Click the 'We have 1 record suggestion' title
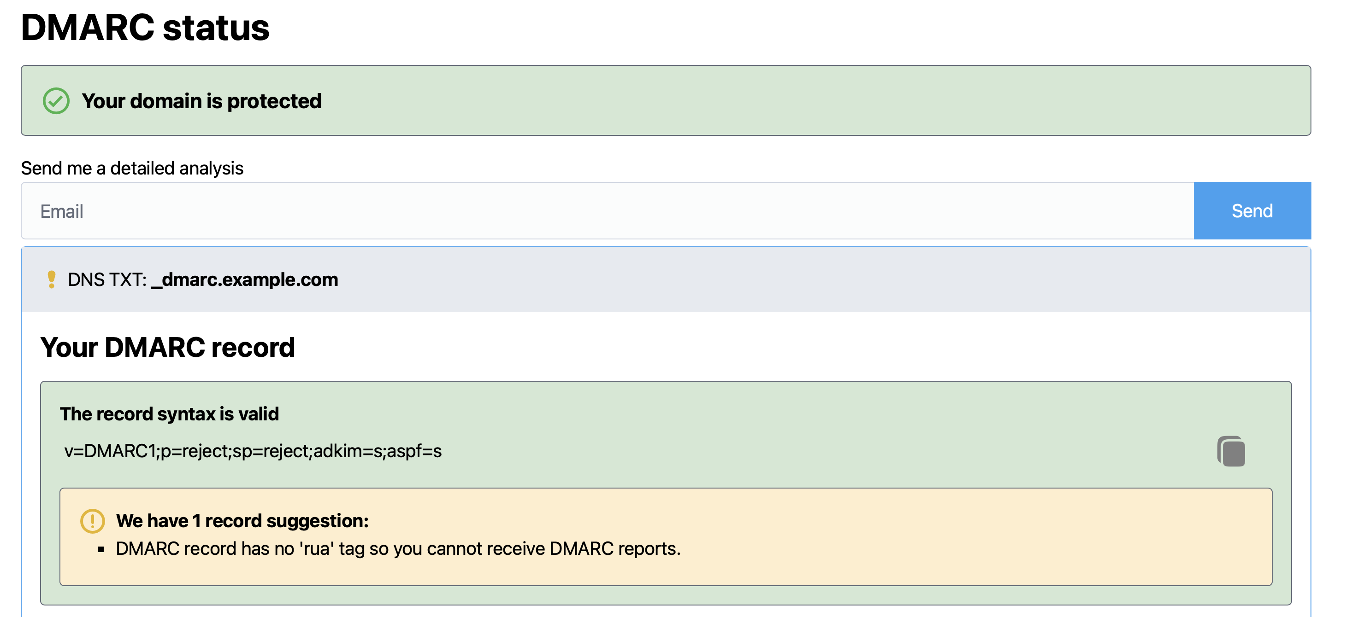 (x=242, y=520)
